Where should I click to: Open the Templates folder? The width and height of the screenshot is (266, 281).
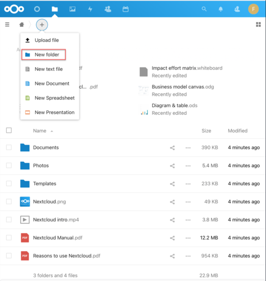click(x=45, y=183)
